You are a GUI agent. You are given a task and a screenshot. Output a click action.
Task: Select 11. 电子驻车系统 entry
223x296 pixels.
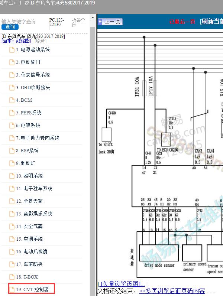[34, 188]
